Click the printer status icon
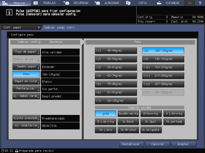 coord(17,151)
